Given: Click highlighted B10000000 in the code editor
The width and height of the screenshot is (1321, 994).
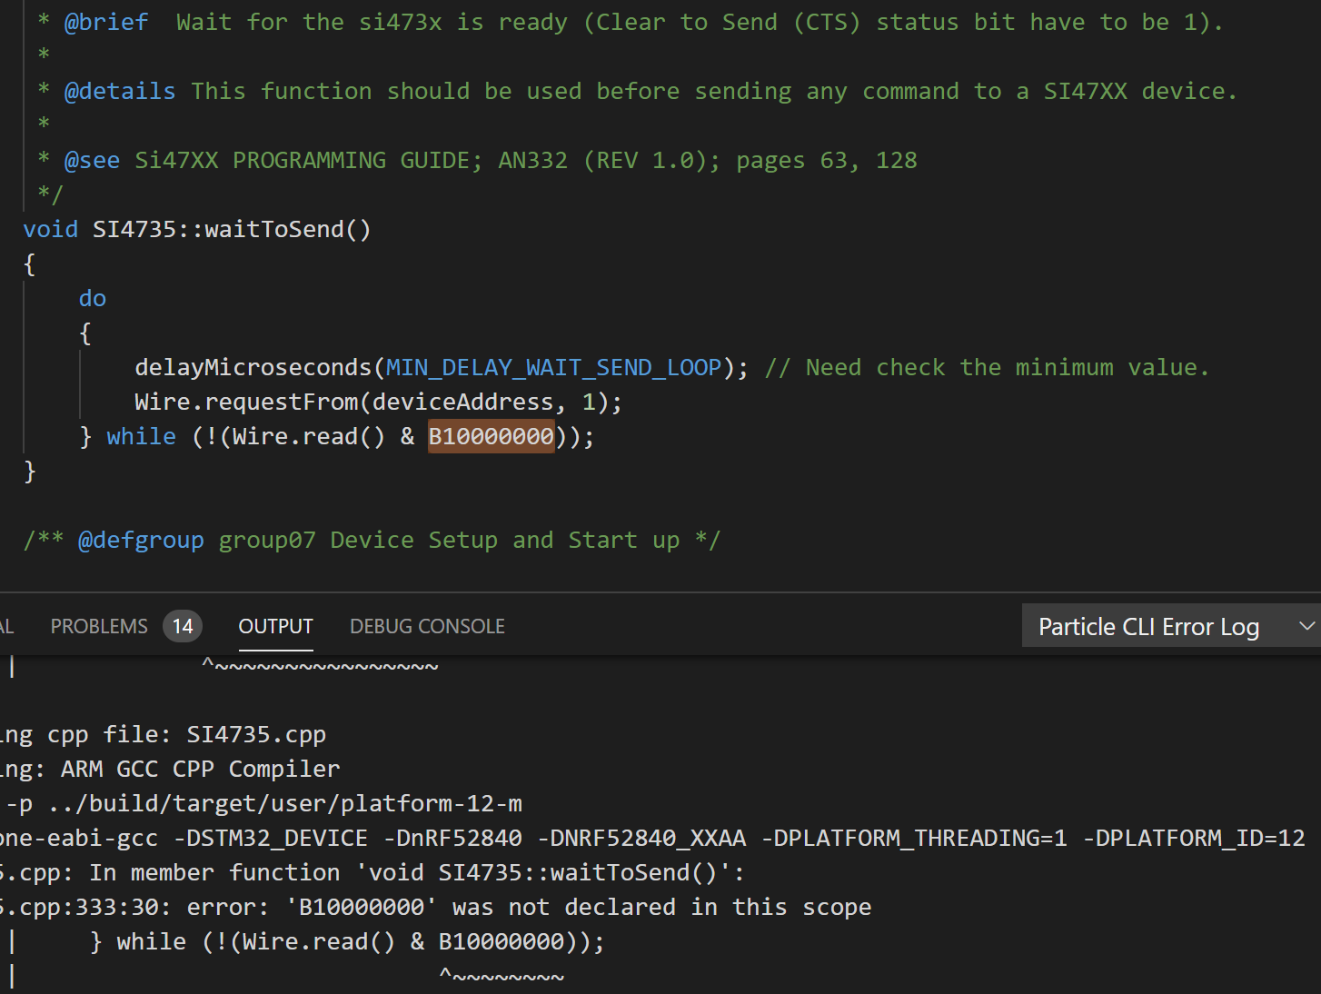Looking at the screenshot, I should [492, 436].
